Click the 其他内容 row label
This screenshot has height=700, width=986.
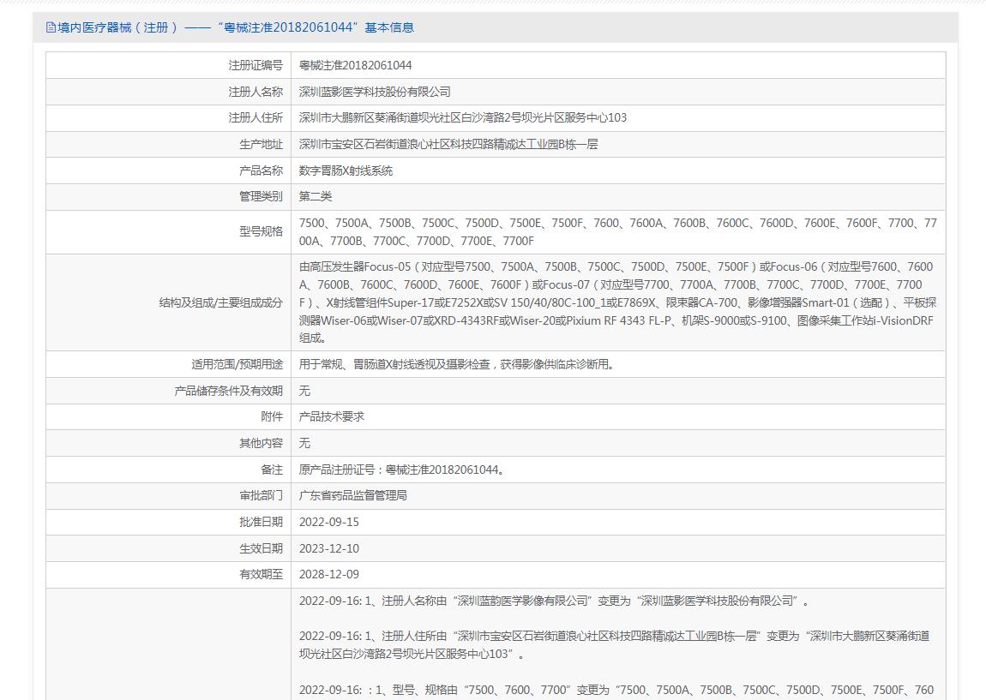261,443
